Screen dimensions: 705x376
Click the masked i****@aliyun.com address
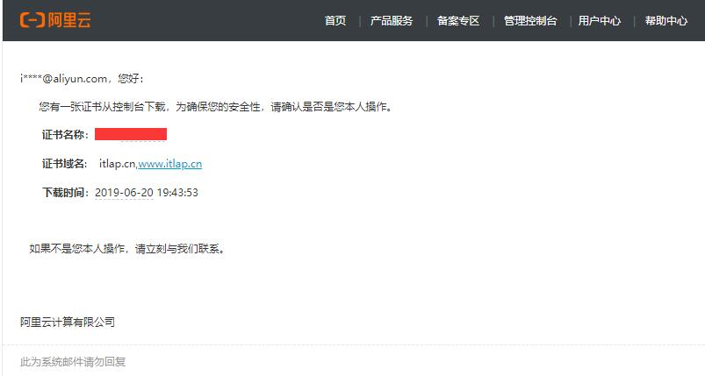(x=61, y=78)
